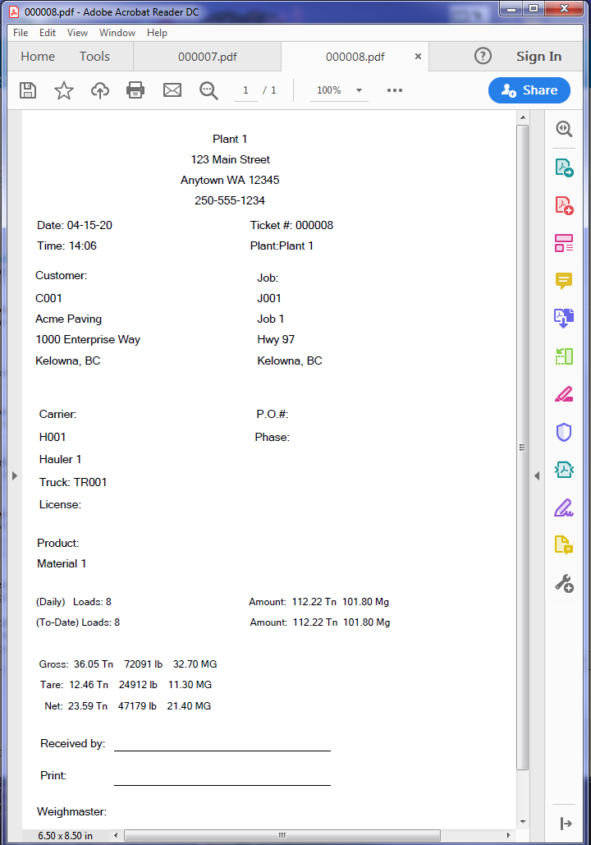This screenshot has width=591, height=845.
Task: Click the vertical scrollbar up arrow
Action: [523, 117]
